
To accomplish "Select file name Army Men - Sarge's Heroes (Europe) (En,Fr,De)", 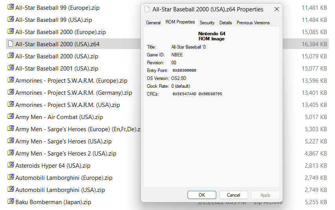I will [78, 129].
